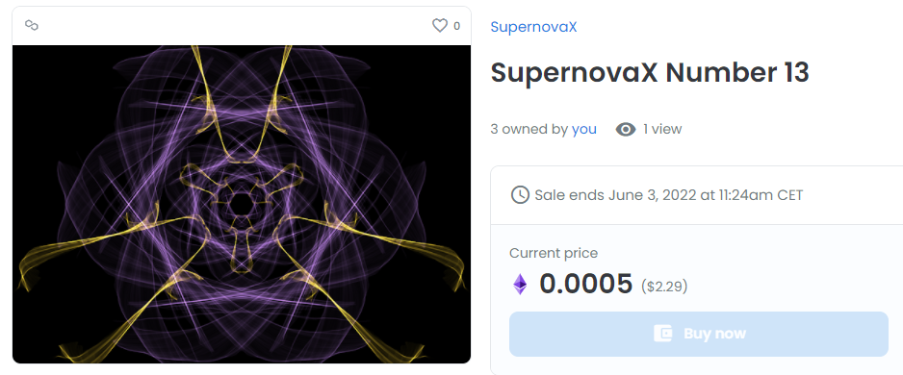
Task: Open the SupernovaX collection link
Action: (x=533, y=27)
